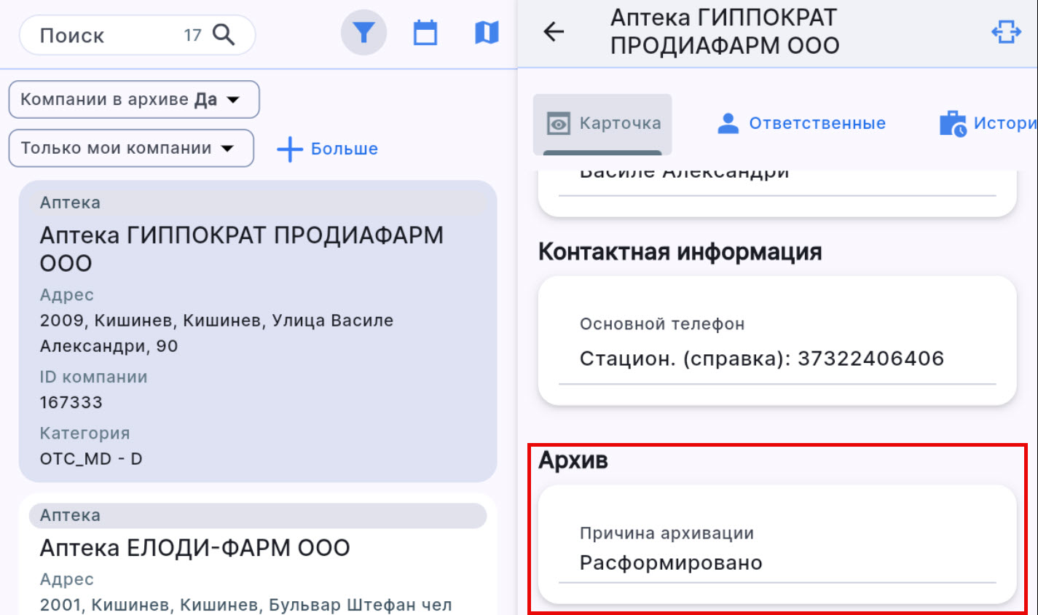
Task: Open the filters with the funnel icon
Action: click(363, 31)
